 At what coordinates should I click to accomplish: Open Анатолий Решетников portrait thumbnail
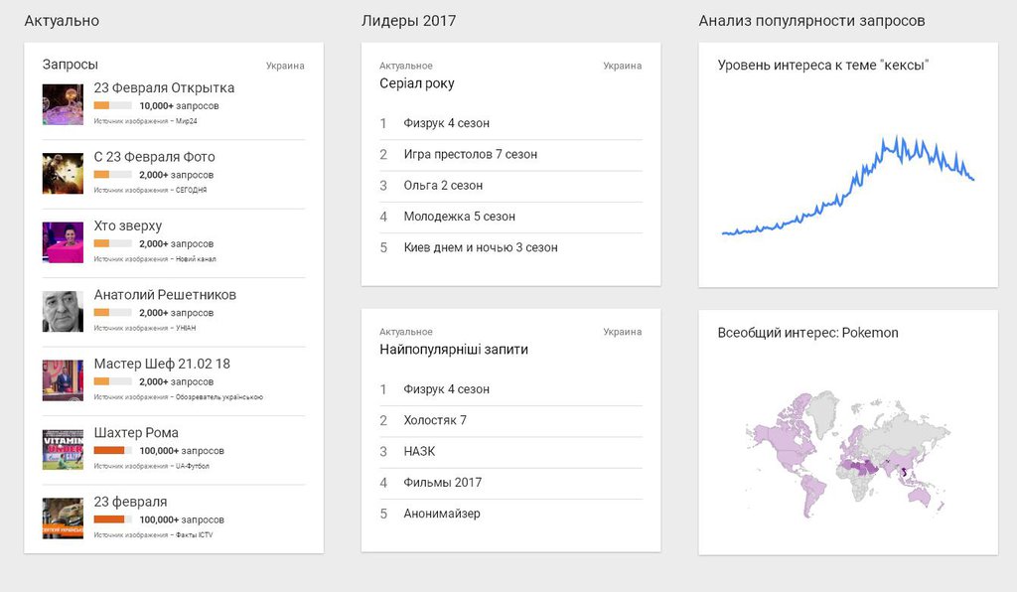[63, 311]
